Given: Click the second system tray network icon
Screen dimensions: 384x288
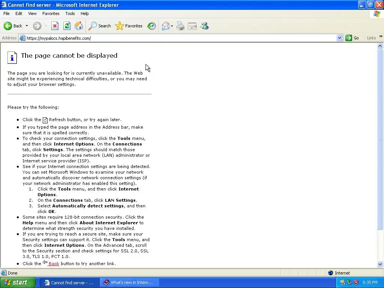Looking at the screenshot, I should click(349, 283).
